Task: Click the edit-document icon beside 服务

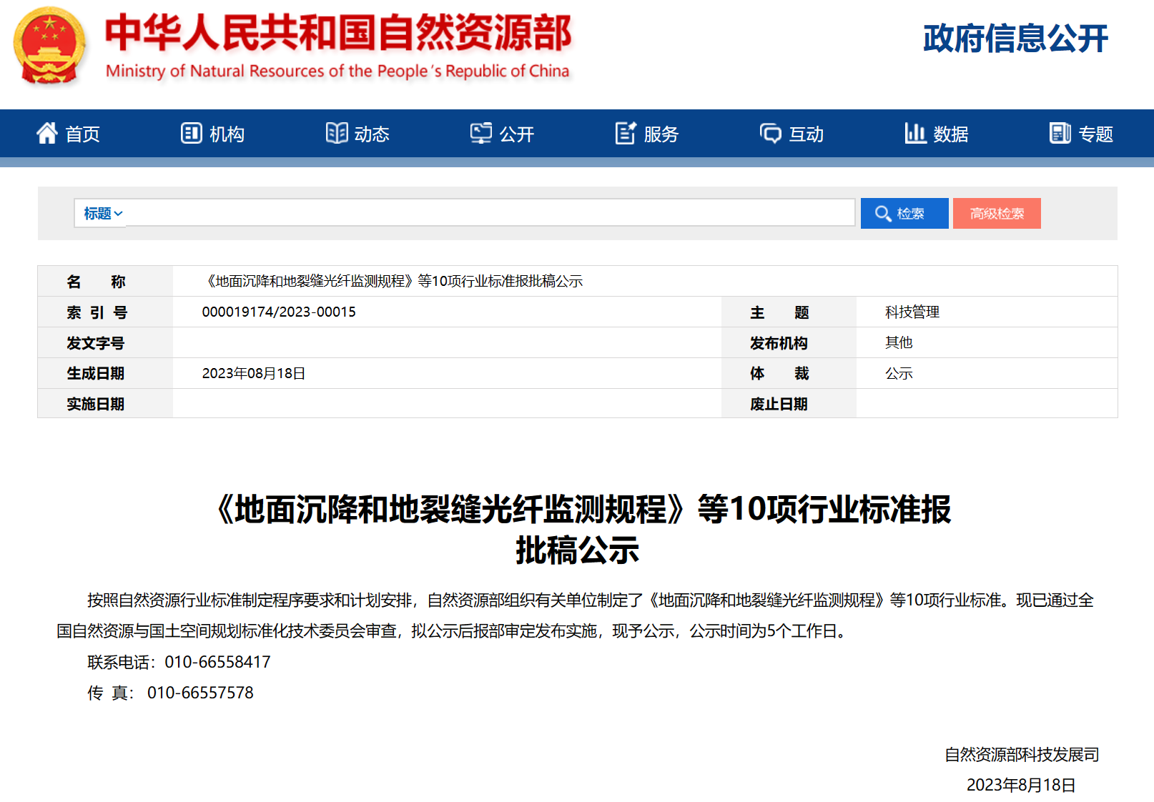Action: 626,133
